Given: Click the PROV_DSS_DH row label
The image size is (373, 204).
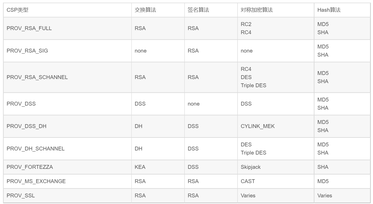Looking at the screenshot, I should click(27, 126).
